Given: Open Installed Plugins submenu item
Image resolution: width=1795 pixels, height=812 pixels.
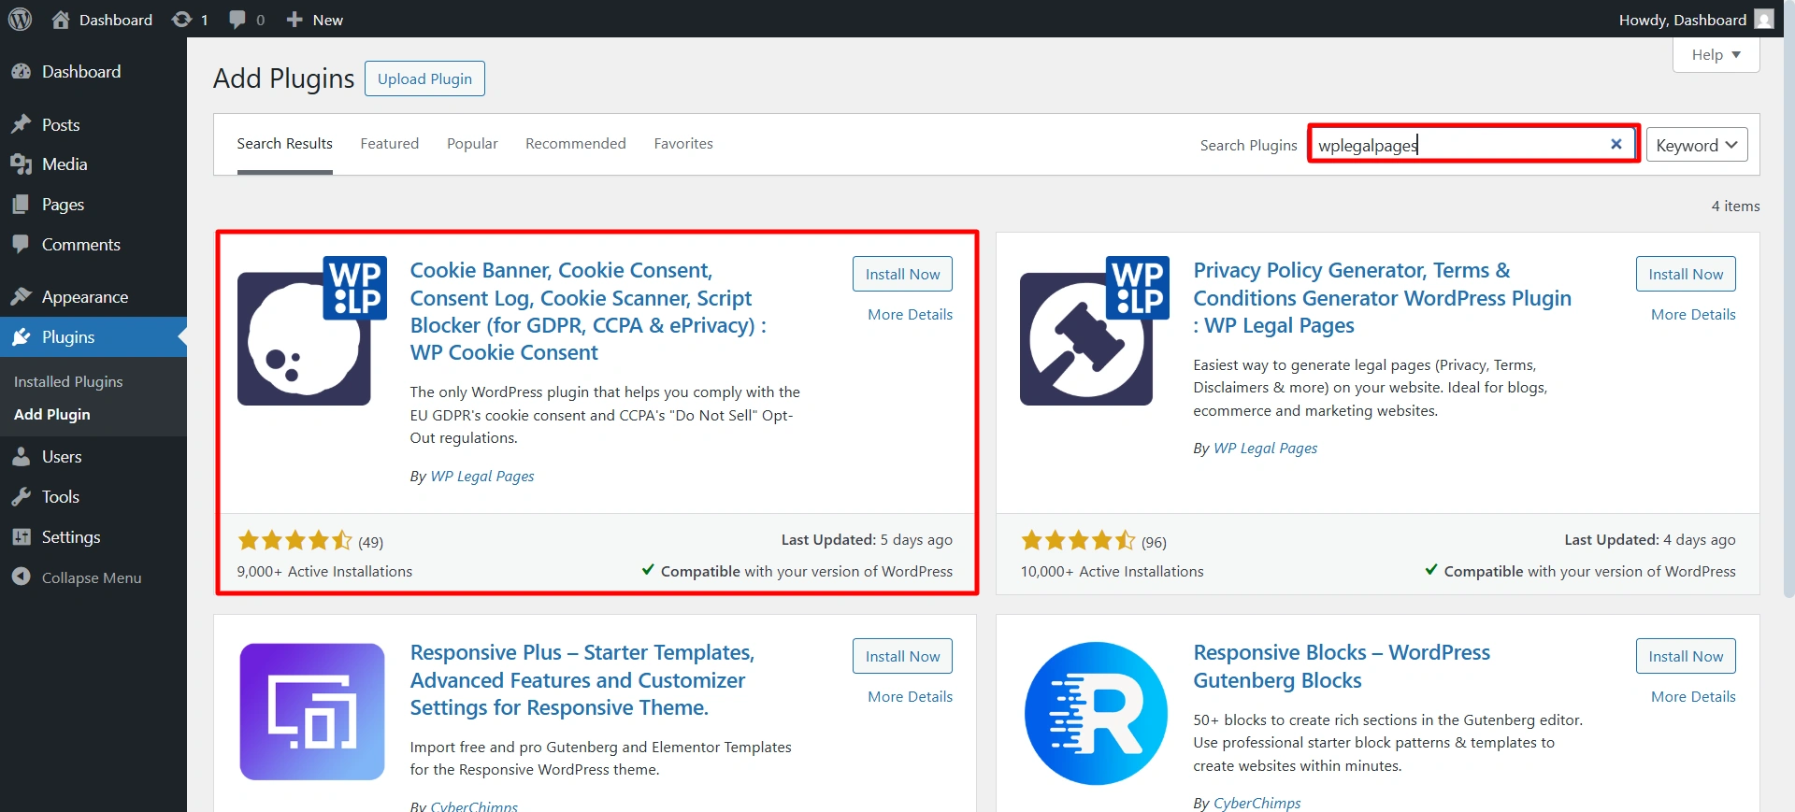Looking at the screenshot, I should (x=68, y=381).
